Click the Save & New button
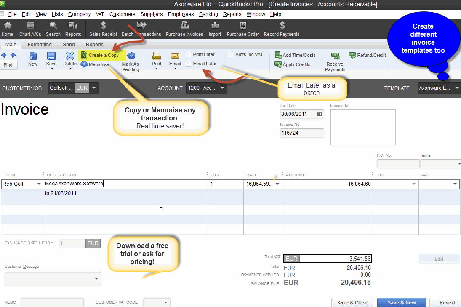This screenshot has width=461, height=307. (402, 303)
